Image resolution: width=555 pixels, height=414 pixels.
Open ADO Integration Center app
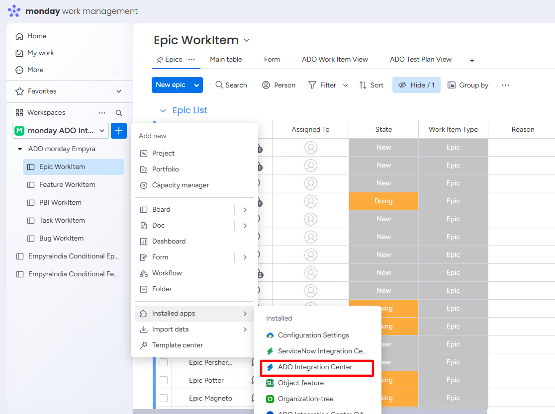[x=317, y=367]
